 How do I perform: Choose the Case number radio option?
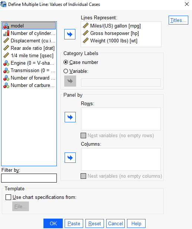81,62
